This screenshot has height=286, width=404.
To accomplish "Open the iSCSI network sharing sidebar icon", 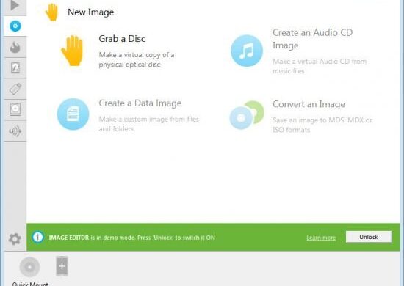I will (x=15, y=131).
